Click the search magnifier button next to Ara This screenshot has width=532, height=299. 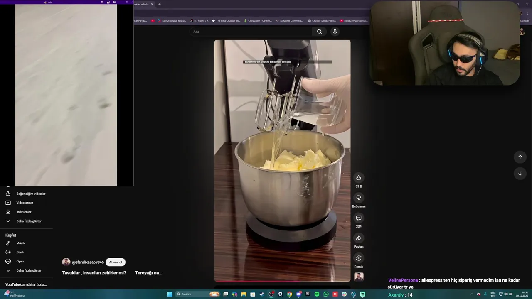[319, 32]
